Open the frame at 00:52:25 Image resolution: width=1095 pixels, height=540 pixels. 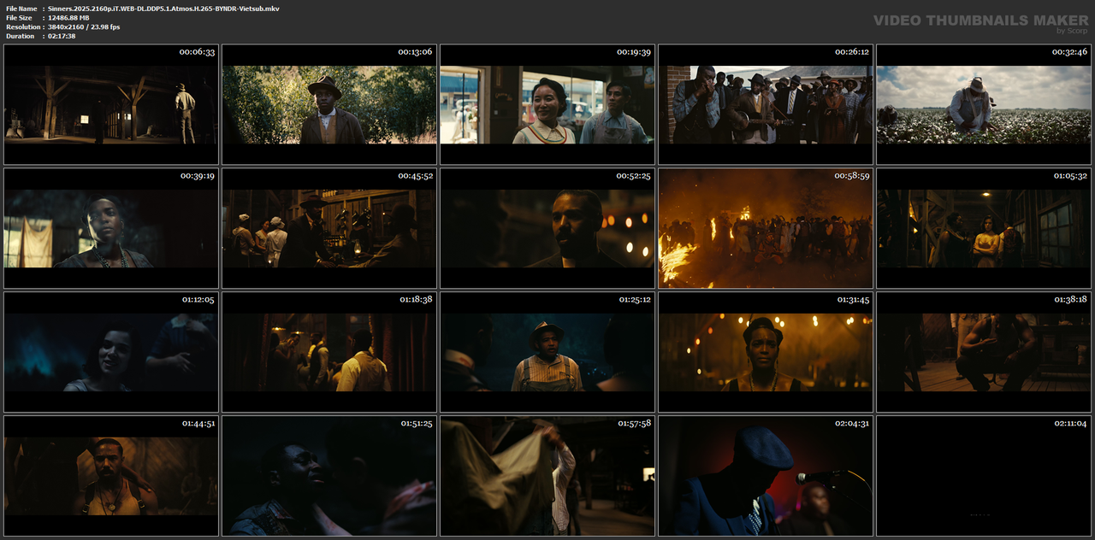pos(547,228)
